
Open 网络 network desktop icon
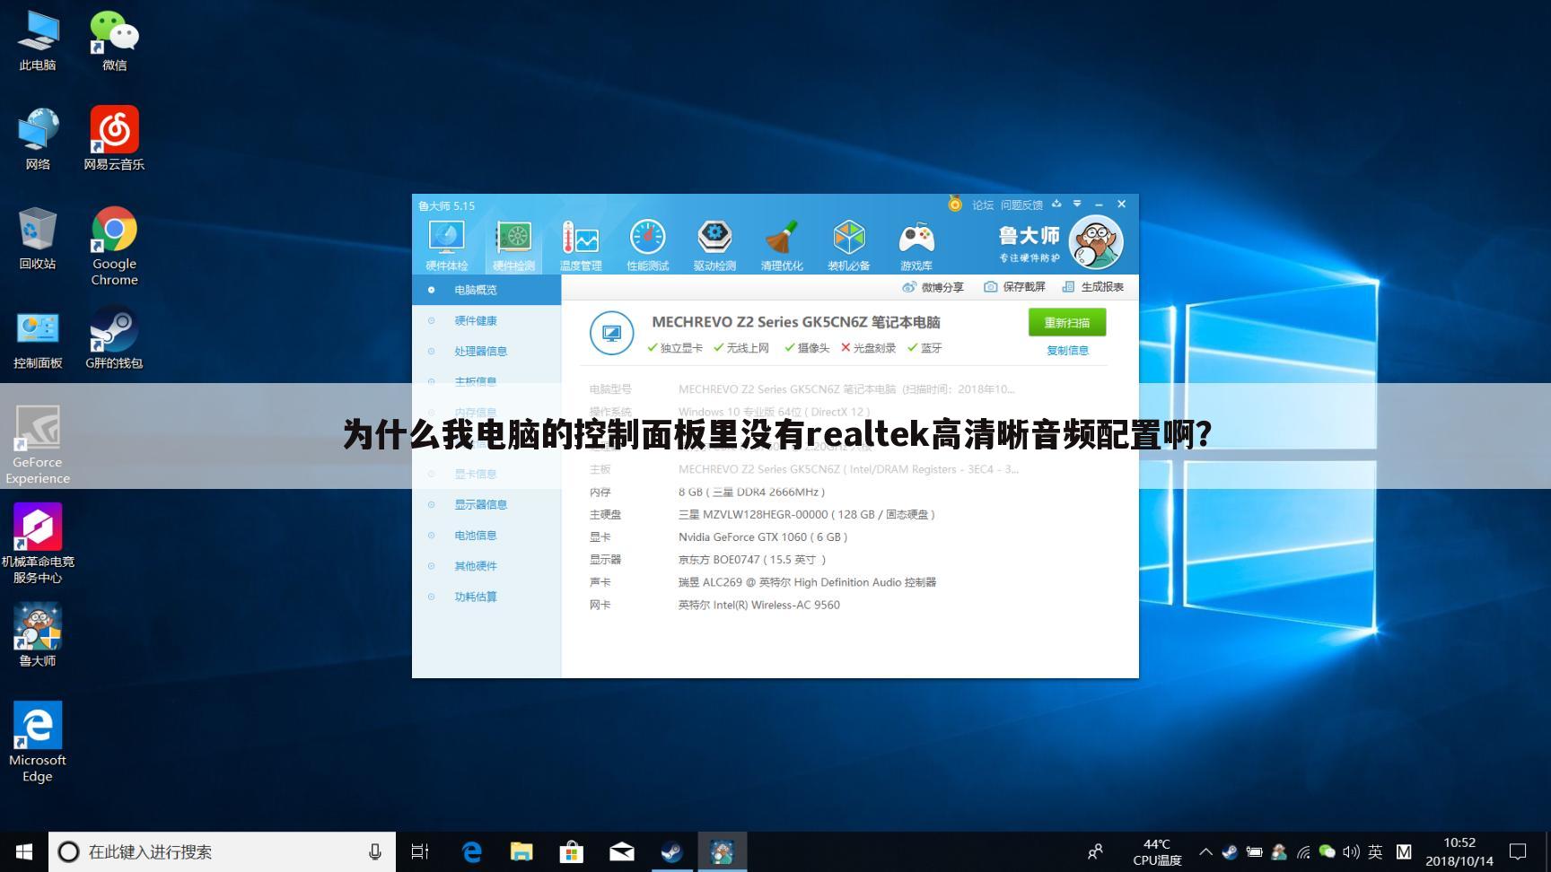point(38,139)
